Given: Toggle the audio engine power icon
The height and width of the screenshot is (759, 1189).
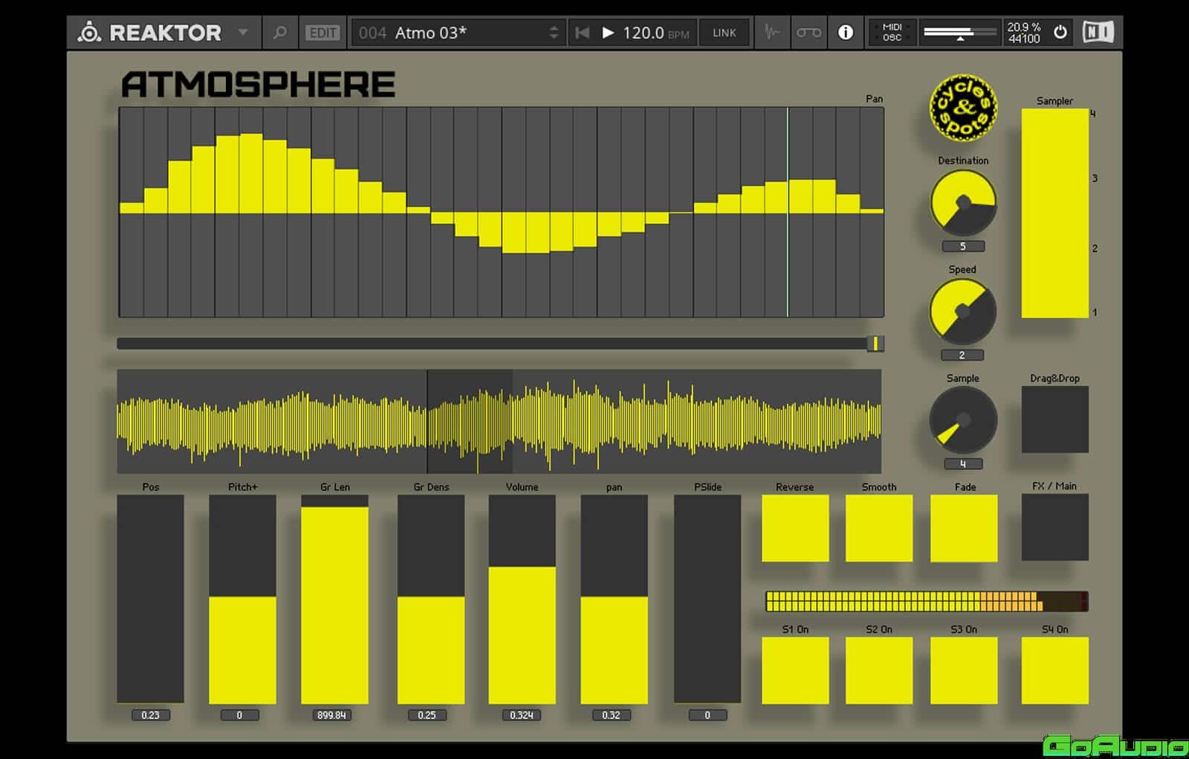Looking at the screenshot, I should [1060, 33].
